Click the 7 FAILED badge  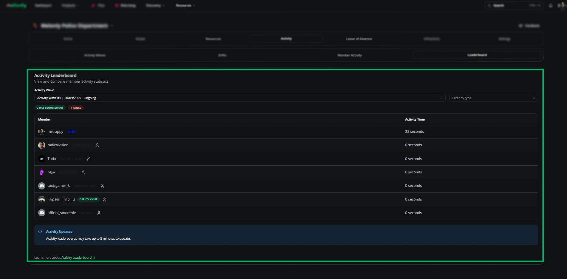76,108
